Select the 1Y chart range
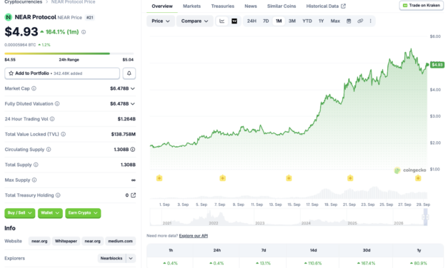 (321, 21)
